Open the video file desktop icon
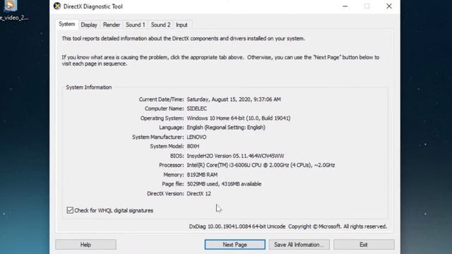Screen dimensions: 452x254 pos(12,11)
